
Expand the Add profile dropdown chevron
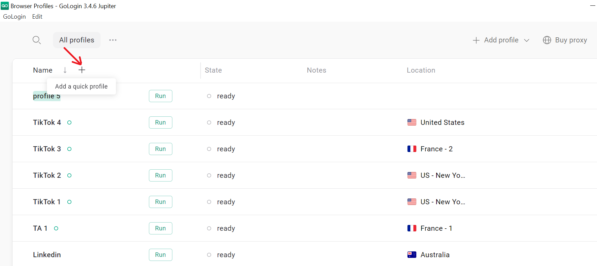[x=527, y=40]
